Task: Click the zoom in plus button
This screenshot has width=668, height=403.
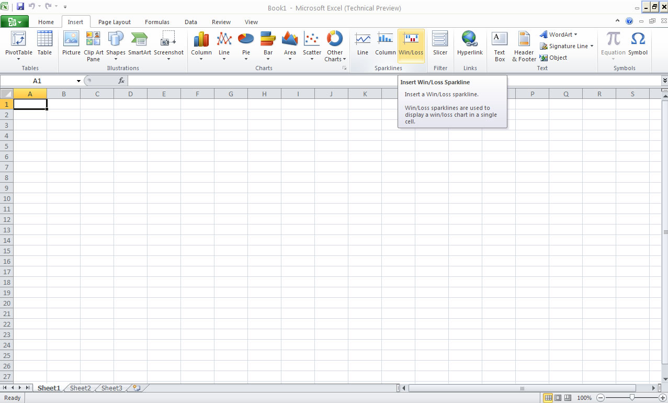Action: pyautogui.click(x=662, y=398)
